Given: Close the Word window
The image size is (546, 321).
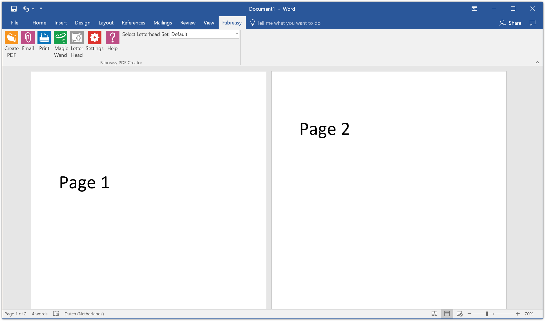Looking at the screenshot, I should click(532, 9).
